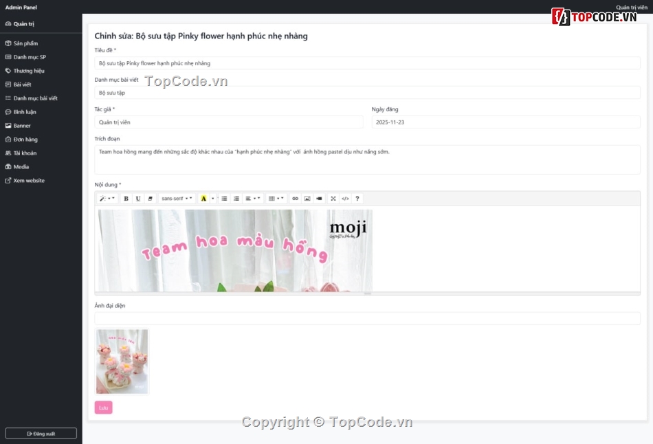Toggle fullscreen editor mode
The width and height of the screenshot is (653, 444).
(x=333, y=199)
